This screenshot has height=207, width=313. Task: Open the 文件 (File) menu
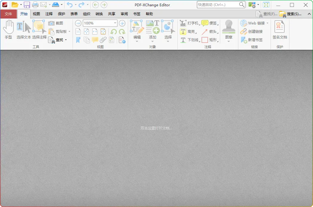(8, 14)
